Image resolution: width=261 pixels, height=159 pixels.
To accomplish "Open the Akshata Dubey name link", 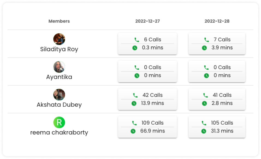I will pos(59,105).
